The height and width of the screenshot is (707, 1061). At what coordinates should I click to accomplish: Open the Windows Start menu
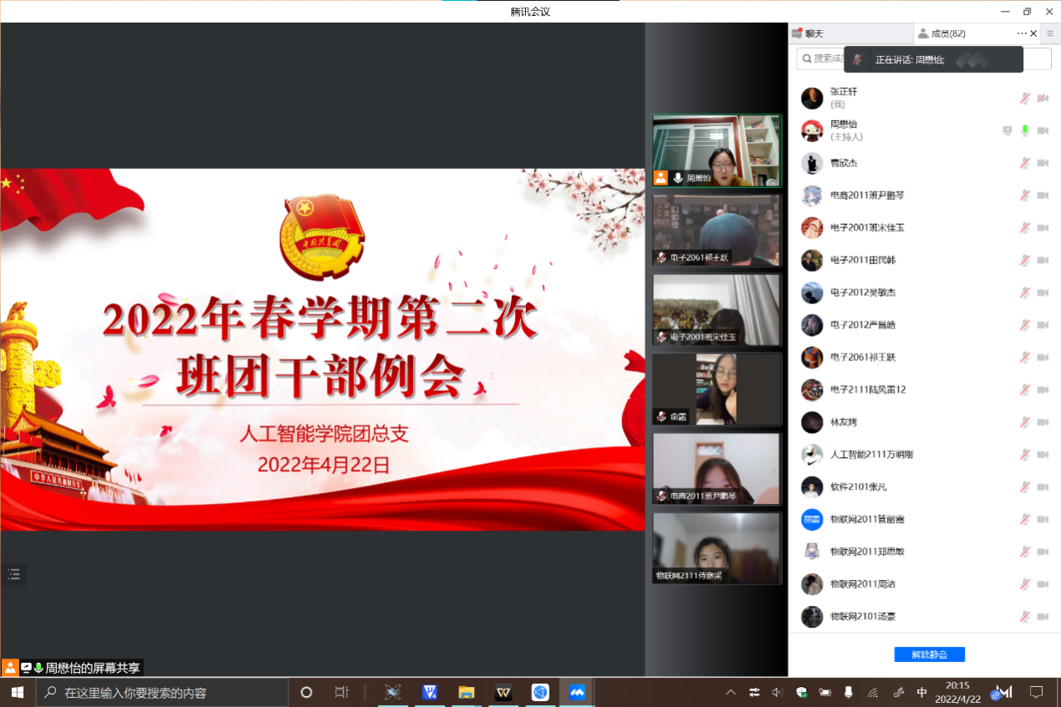coord(18,692)
